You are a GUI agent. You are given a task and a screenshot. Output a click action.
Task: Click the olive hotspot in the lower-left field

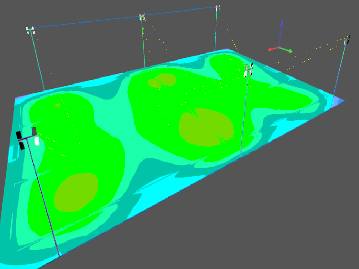click(x=76, y=192)
